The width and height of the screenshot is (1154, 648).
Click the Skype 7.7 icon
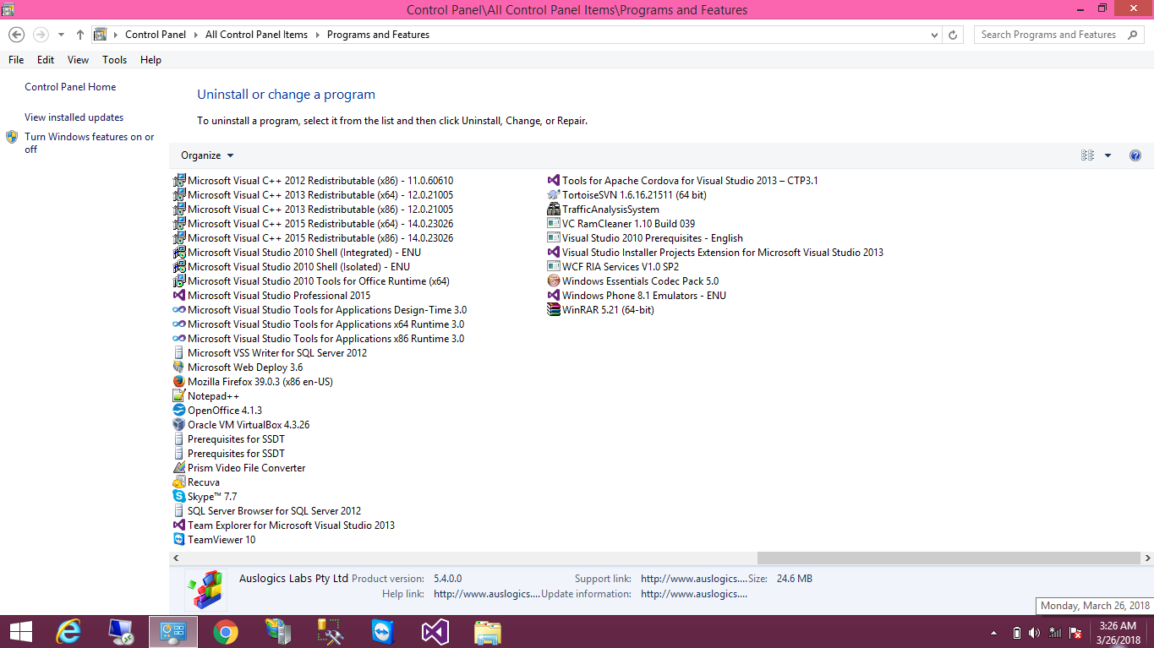pyautogui.click(x=178, y=497)
